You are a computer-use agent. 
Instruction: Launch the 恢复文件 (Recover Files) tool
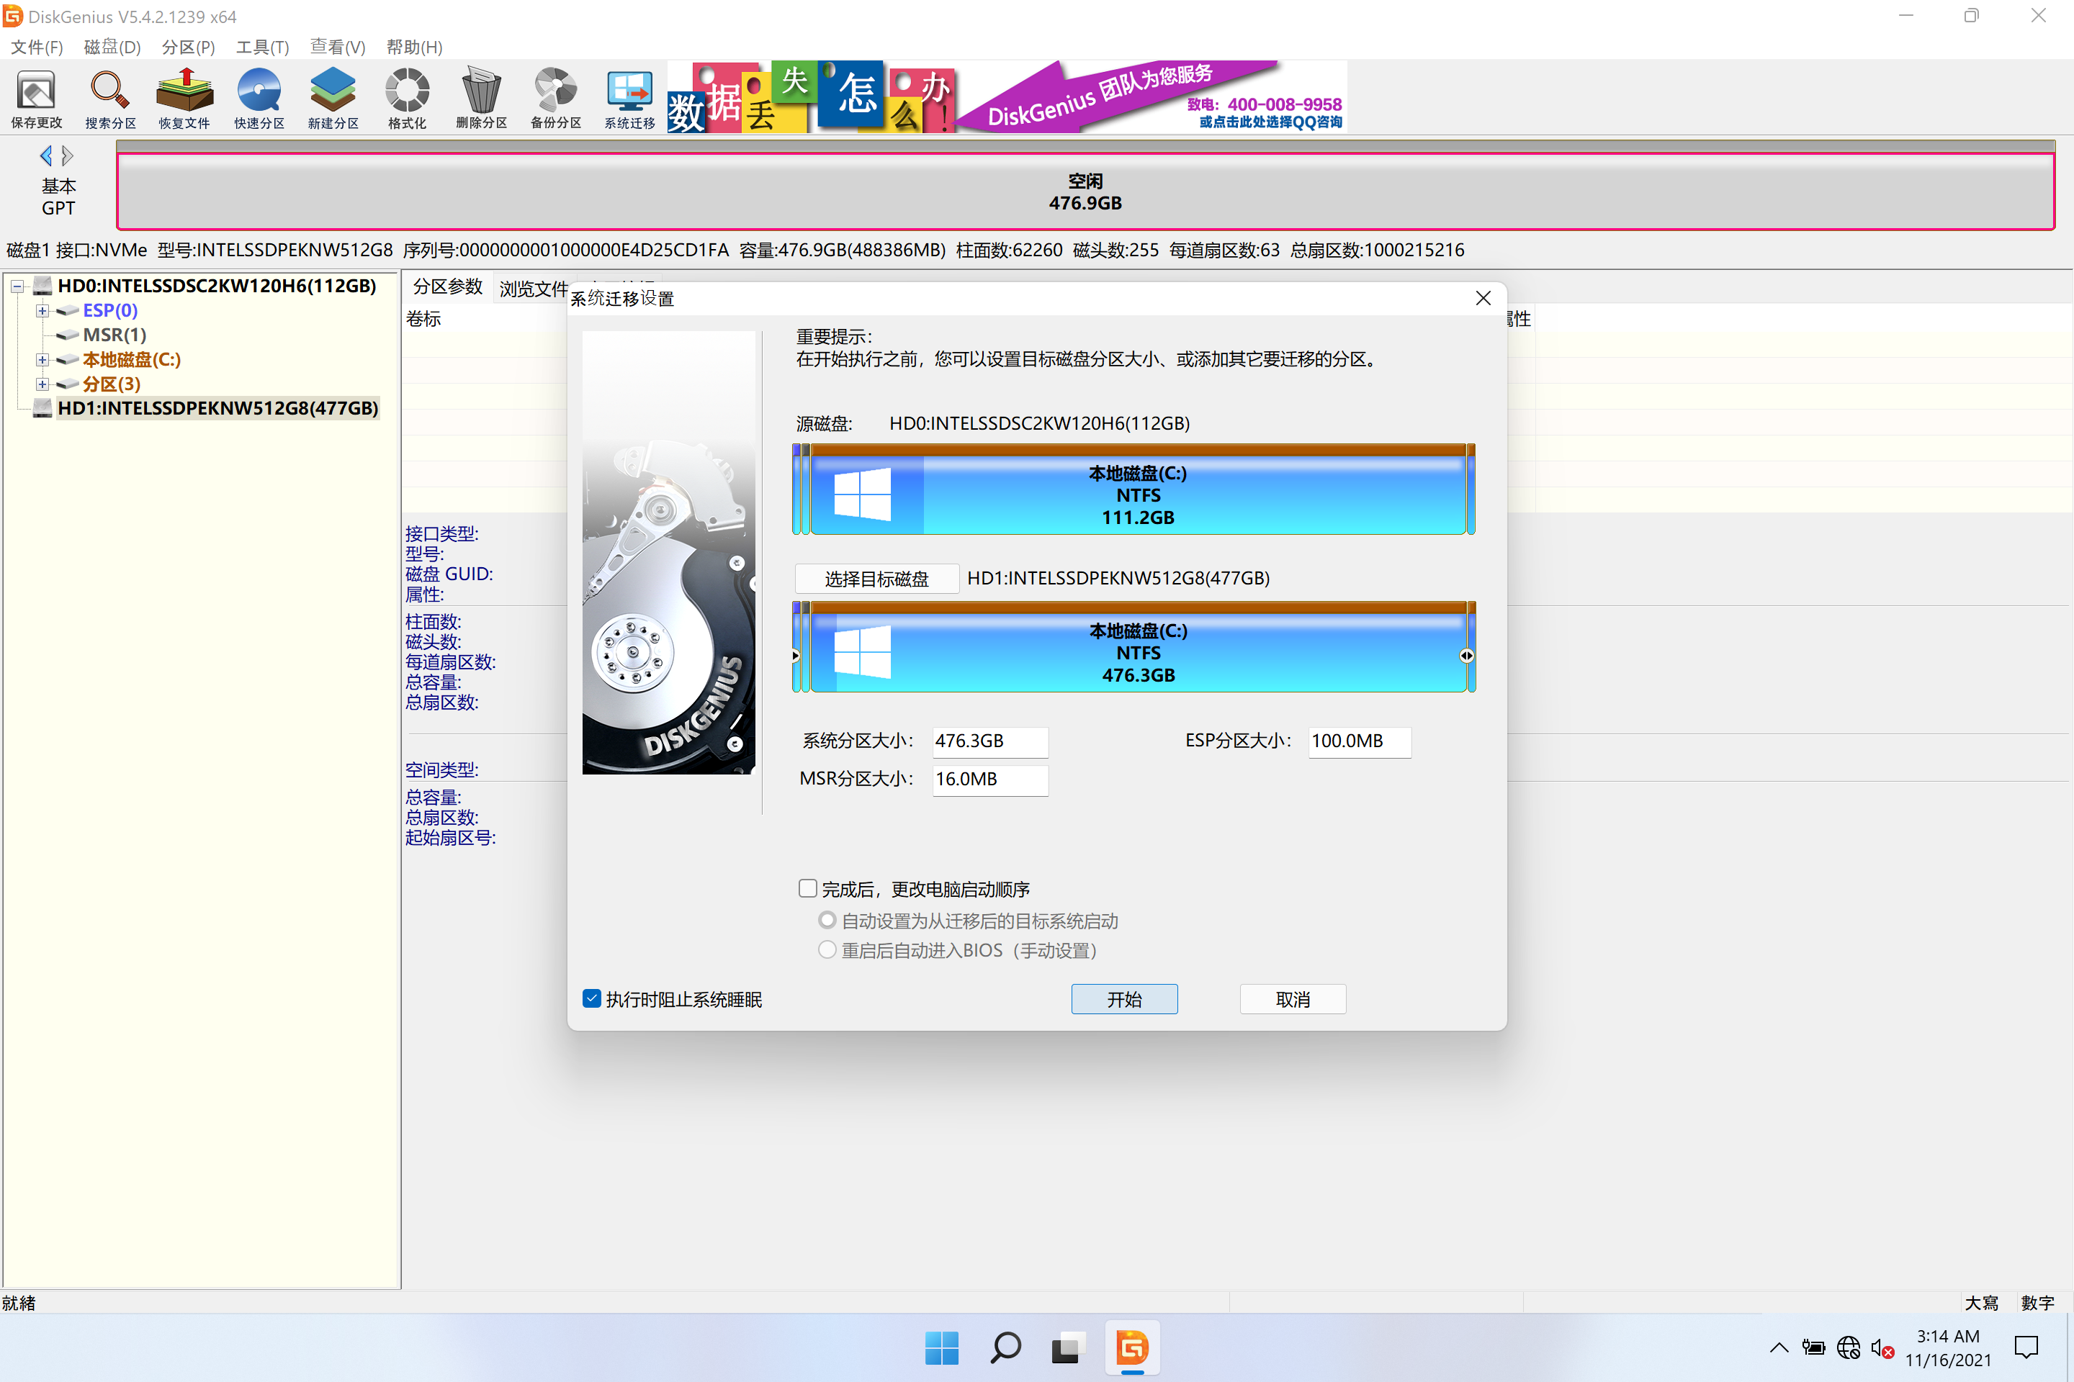tap(184, 98)
